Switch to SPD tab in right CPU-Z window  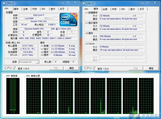tap(123, 9)
